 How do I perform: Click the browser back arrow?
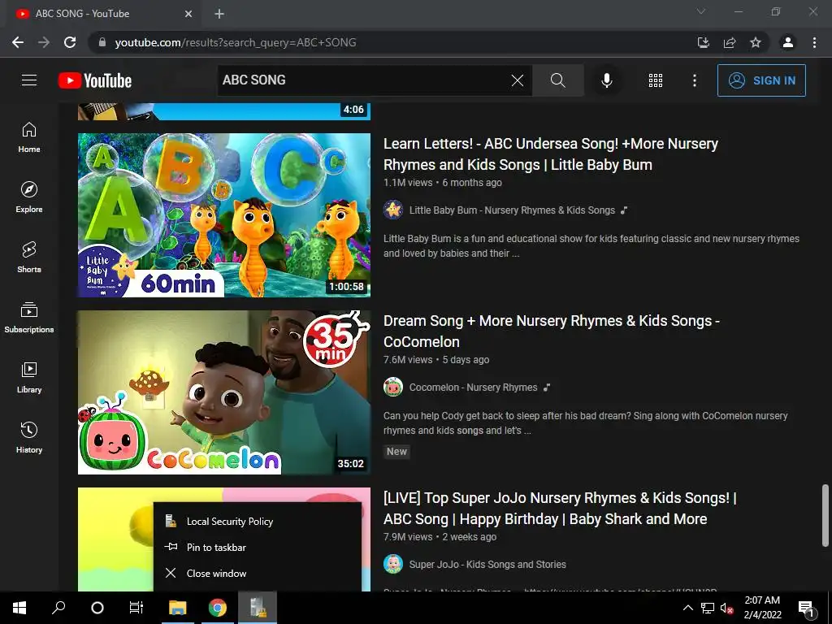tap(18, 42)
